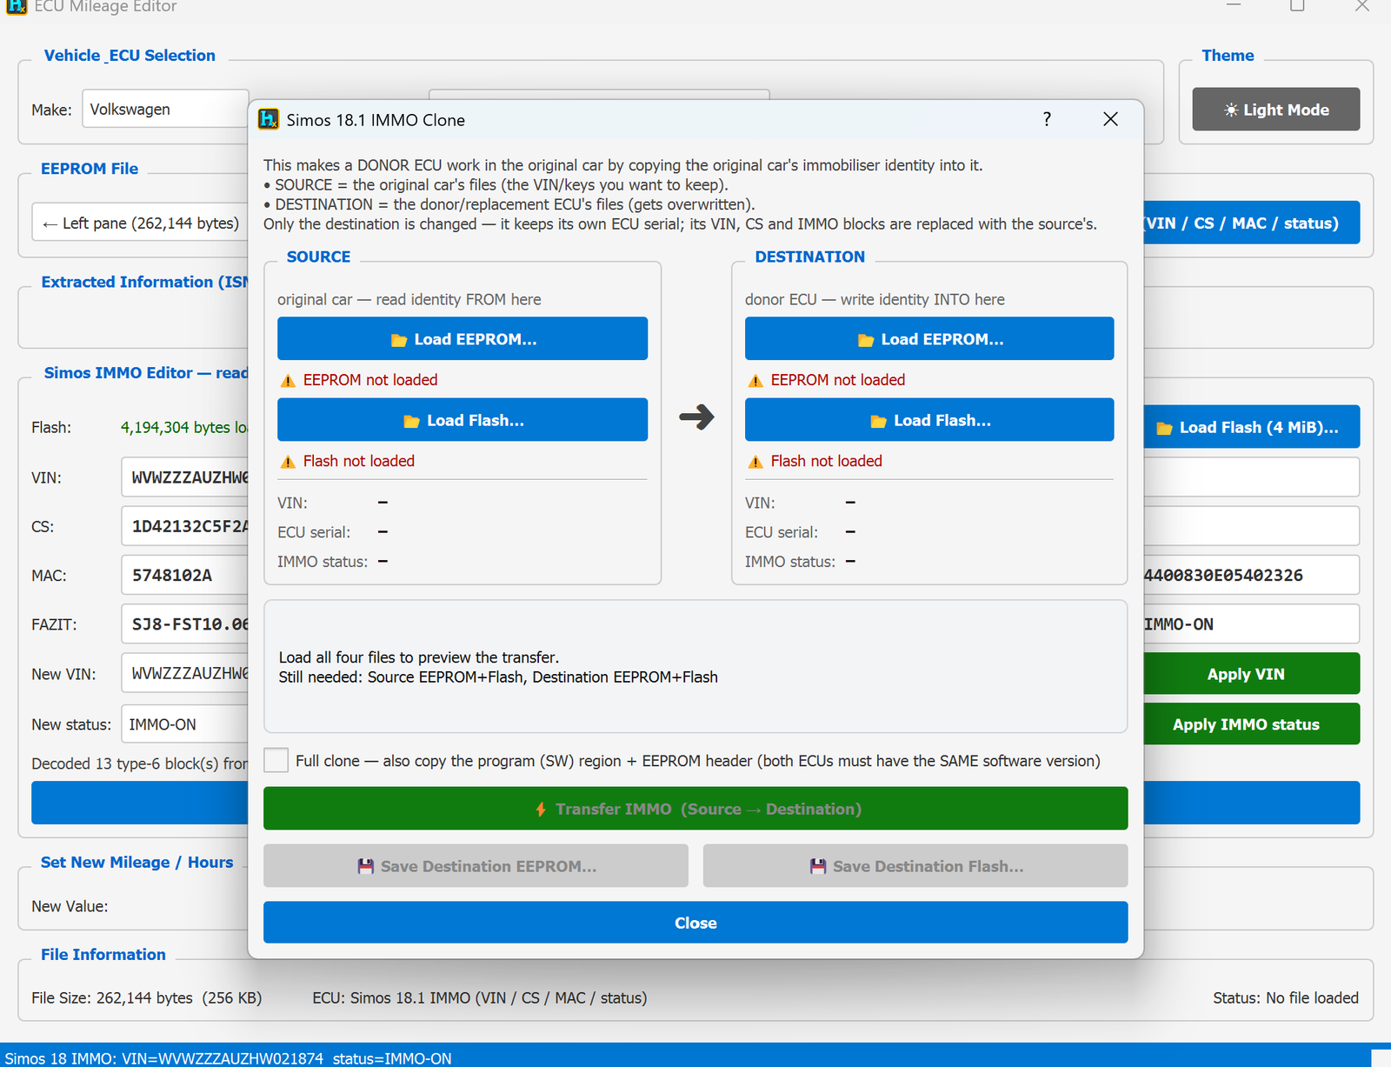Click the SOURCE EEPROM not loaded warning icon
This screenshot has height=1067, width=1391.
click(288, 381)
